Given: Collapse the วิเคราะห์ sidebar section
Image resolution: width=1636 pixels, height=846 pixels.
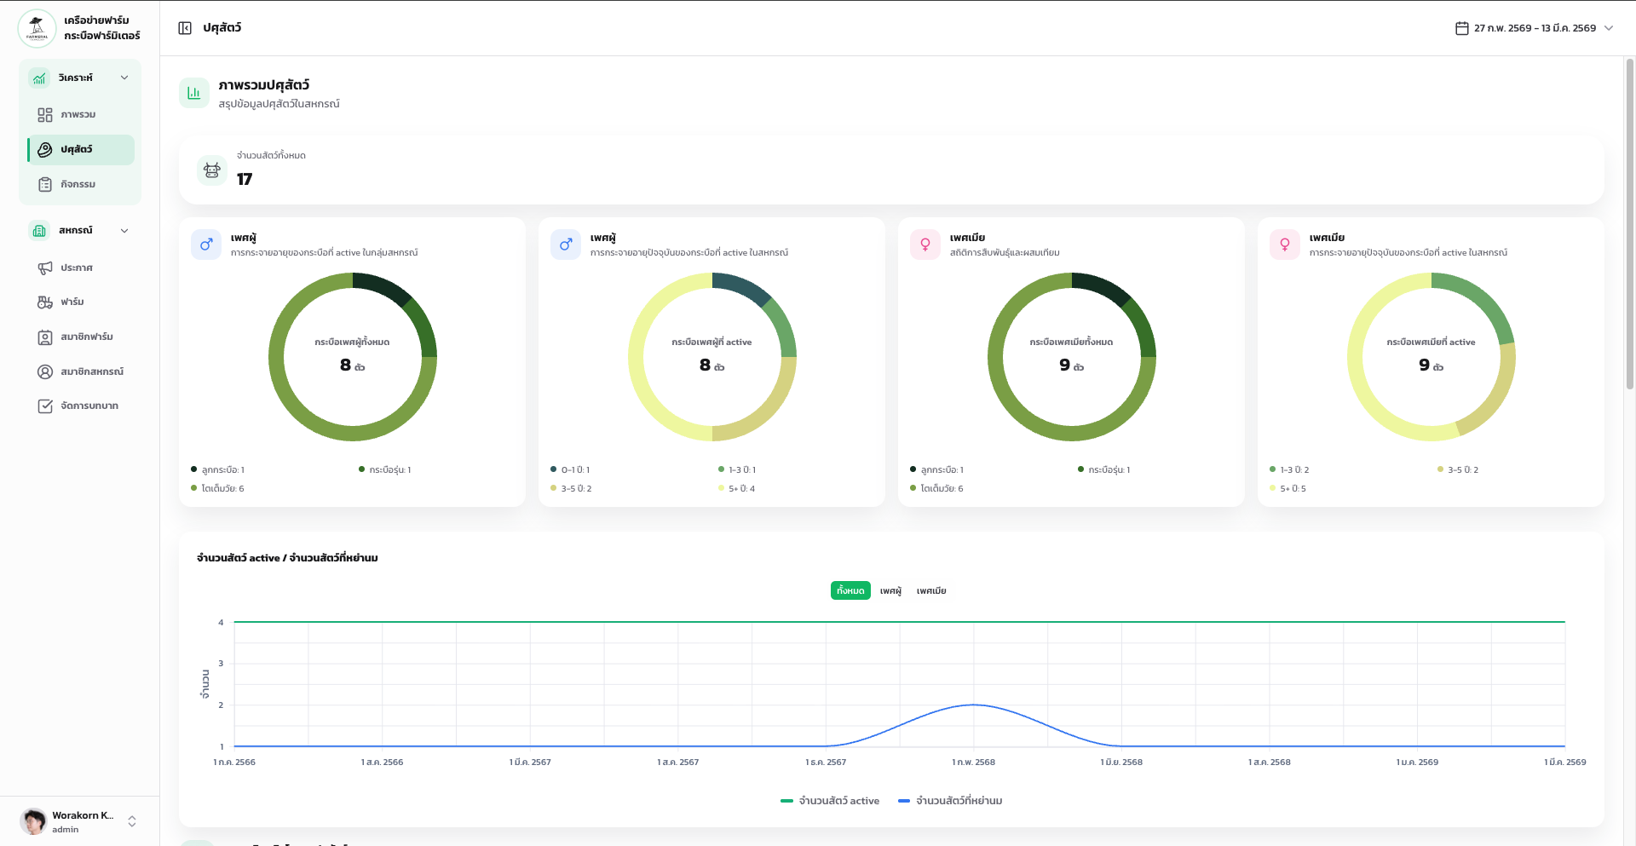Looking at the screenshot, I should point(124,78).
